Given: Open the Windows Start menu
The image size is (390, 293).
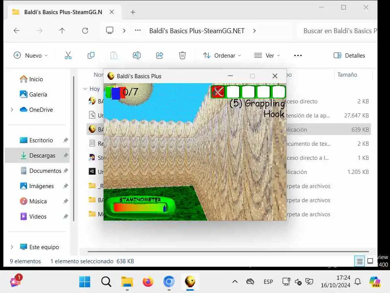Looking at the screenshot, I should coord(85,282).
